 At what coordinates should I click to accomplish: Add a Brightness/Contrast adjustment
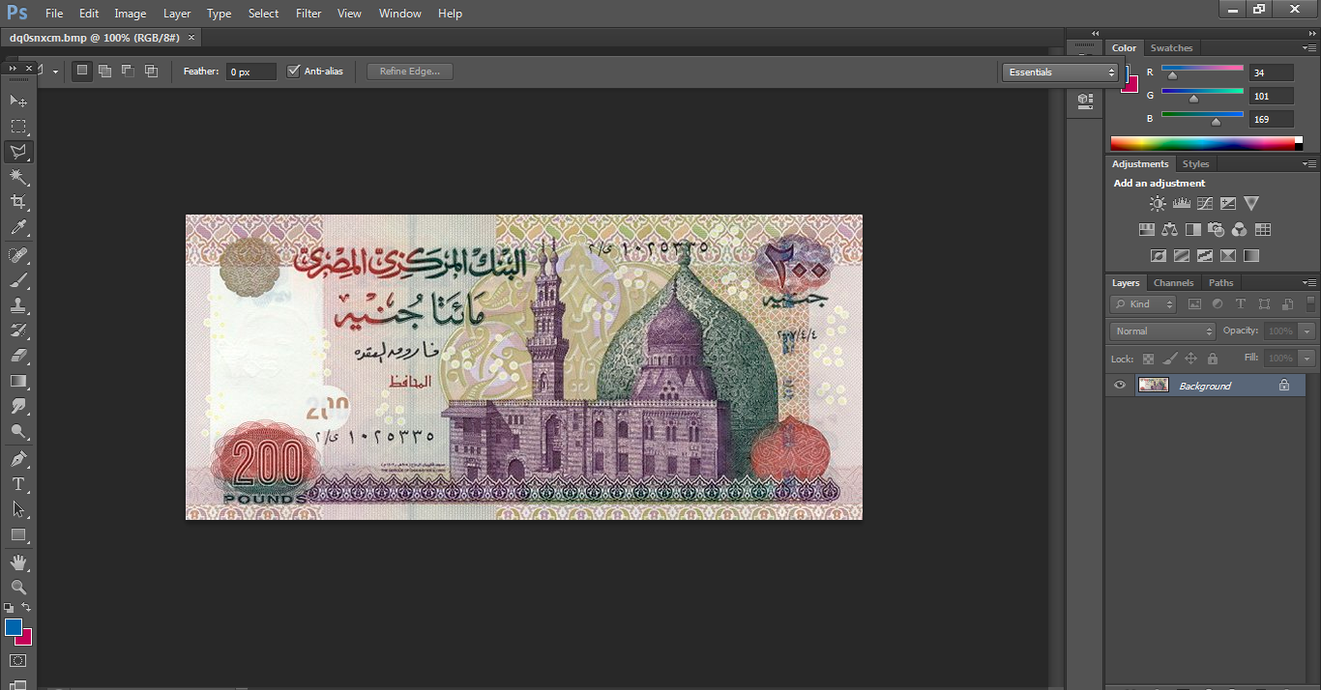pos(1158,203)
